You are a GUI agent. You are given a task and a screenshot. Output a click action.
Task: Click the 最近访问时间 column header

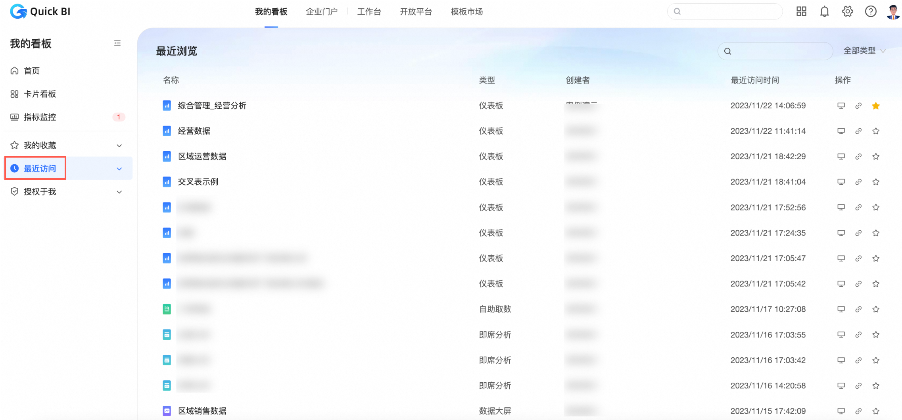[755, 80]
